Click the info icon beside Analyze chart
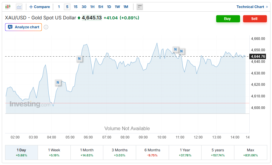This screenshot has width=272, height=165. 46,27
